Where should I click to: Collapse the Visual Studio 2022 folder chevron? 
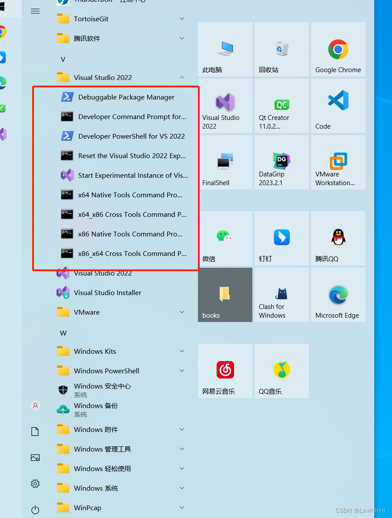click(181, 77)
